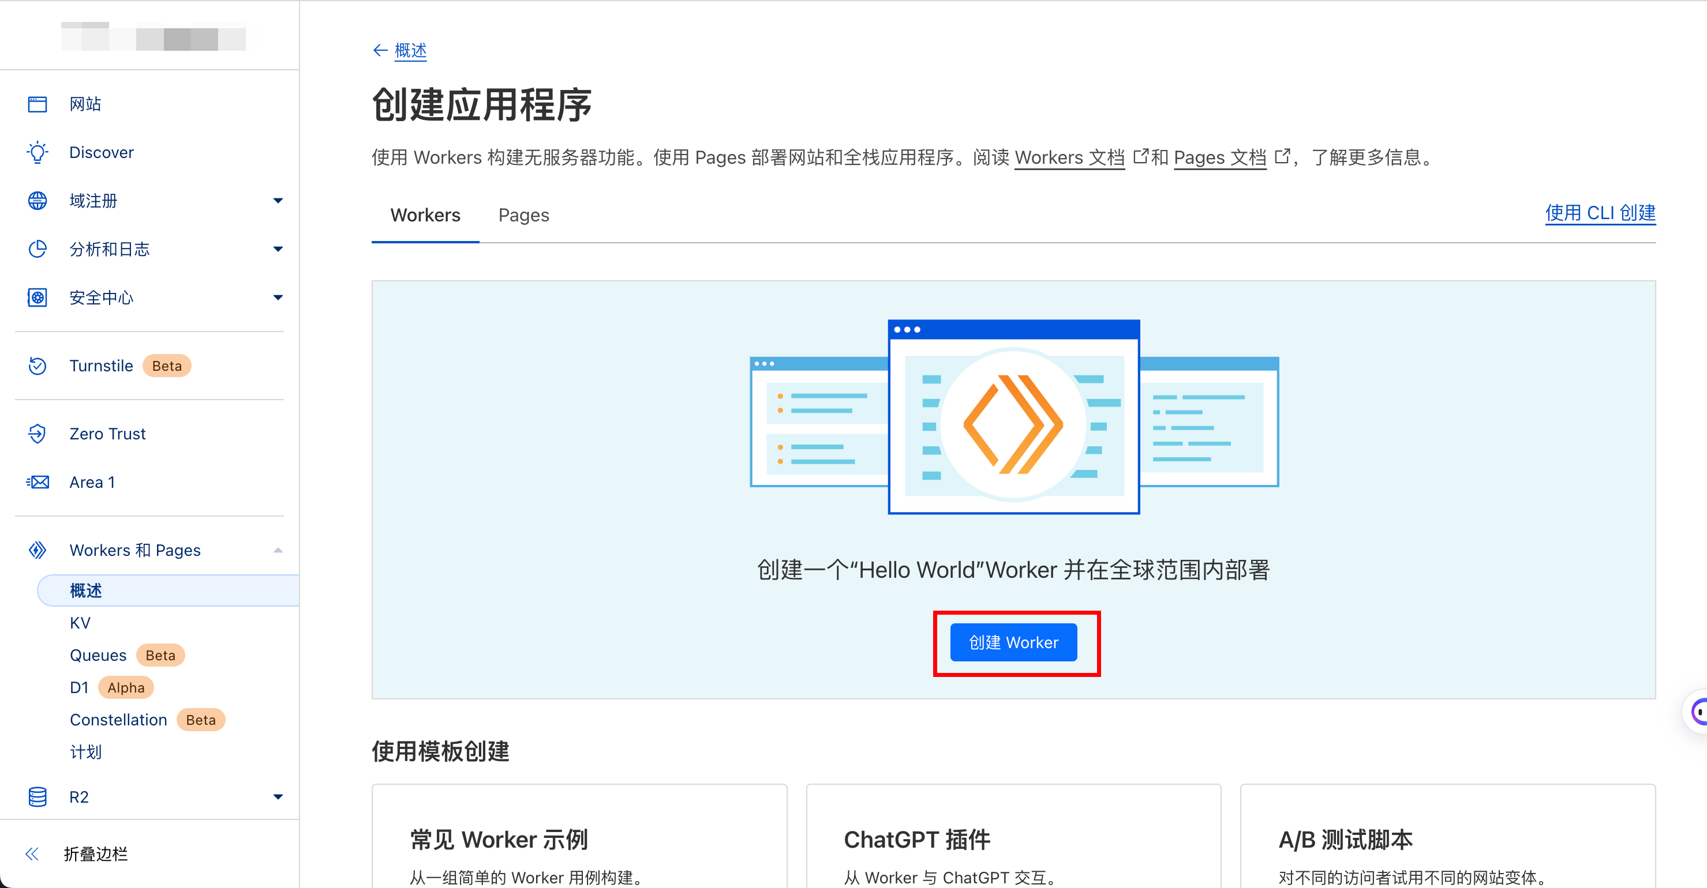Screen dimensions: 1707x888
Task: Click the 使用模板创建 section heading
Action: 441,751
